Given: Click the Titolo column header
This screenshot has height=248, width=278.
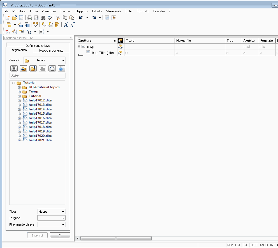Looking at the screenshot, I should point(149,41).
